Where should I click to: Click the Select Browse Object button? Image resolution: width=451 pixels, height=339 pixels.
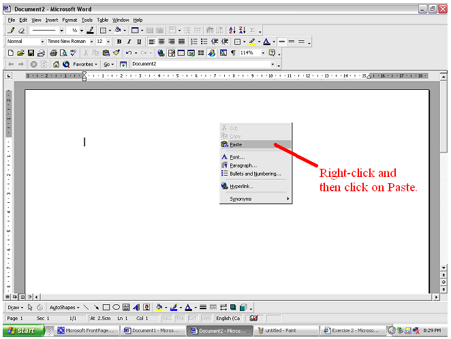pyautogui.click(x=444, y=282)
